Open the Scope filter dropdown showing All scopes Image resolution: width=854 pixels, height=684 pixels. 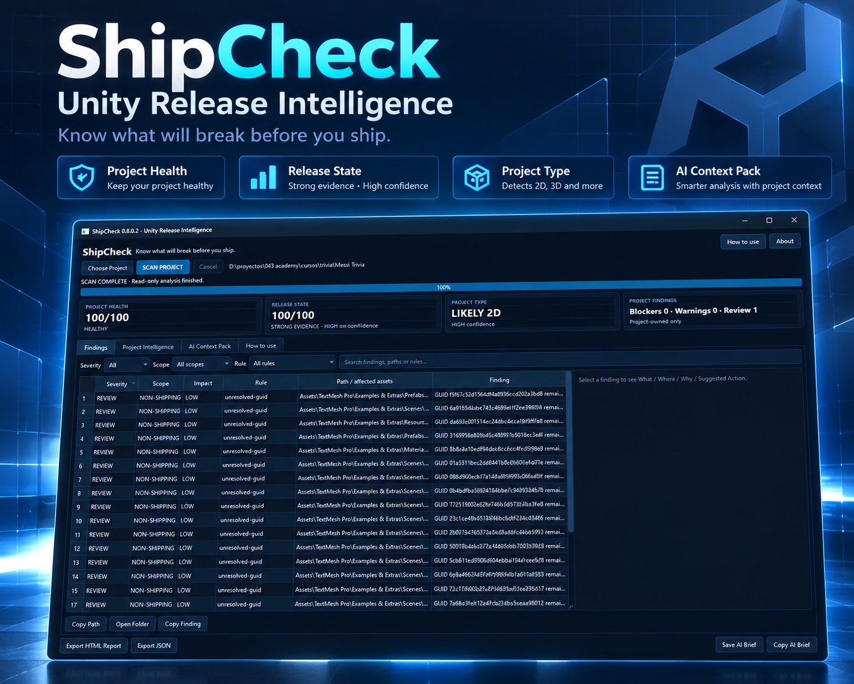pos(202,364)
